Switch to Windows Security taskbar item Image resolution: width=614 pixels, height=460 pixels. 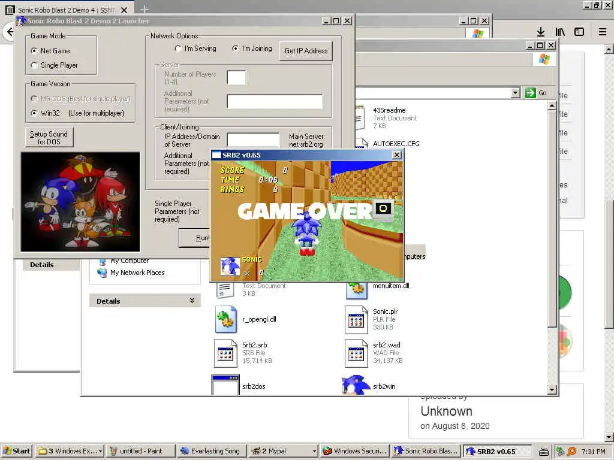click(x=355, y=451)
